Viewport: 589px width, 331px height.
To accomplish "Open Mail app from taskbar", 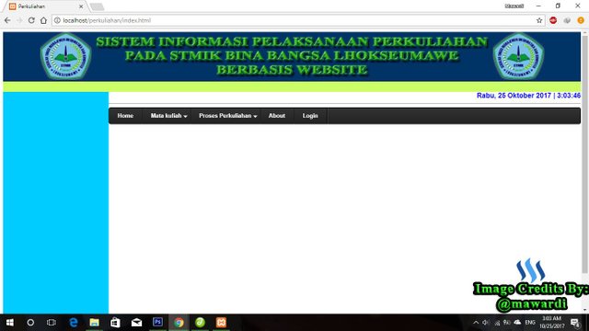I will (136, 323).
